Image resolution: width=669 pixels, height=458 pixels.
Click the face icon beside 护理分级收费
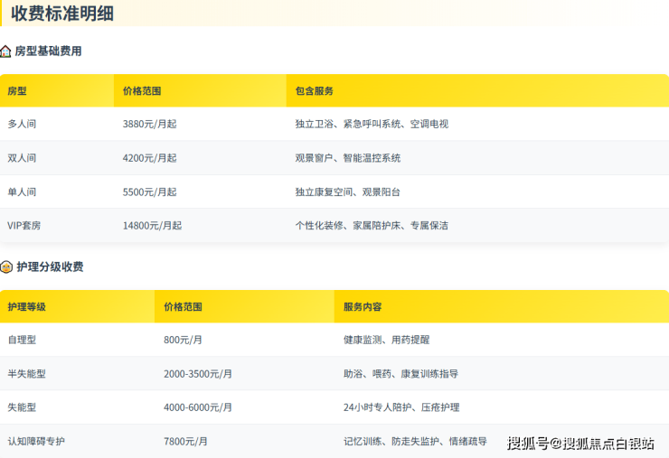6,267
